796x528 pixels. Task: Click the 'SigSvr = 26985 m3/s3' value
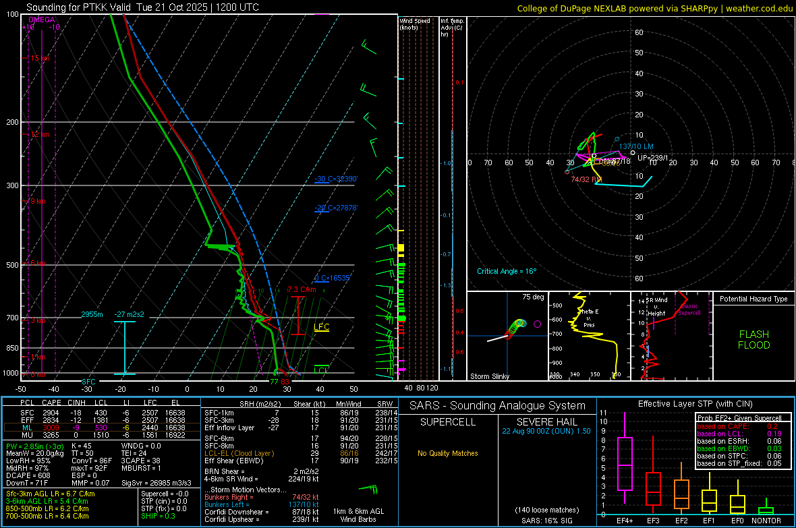coord(157,483)
